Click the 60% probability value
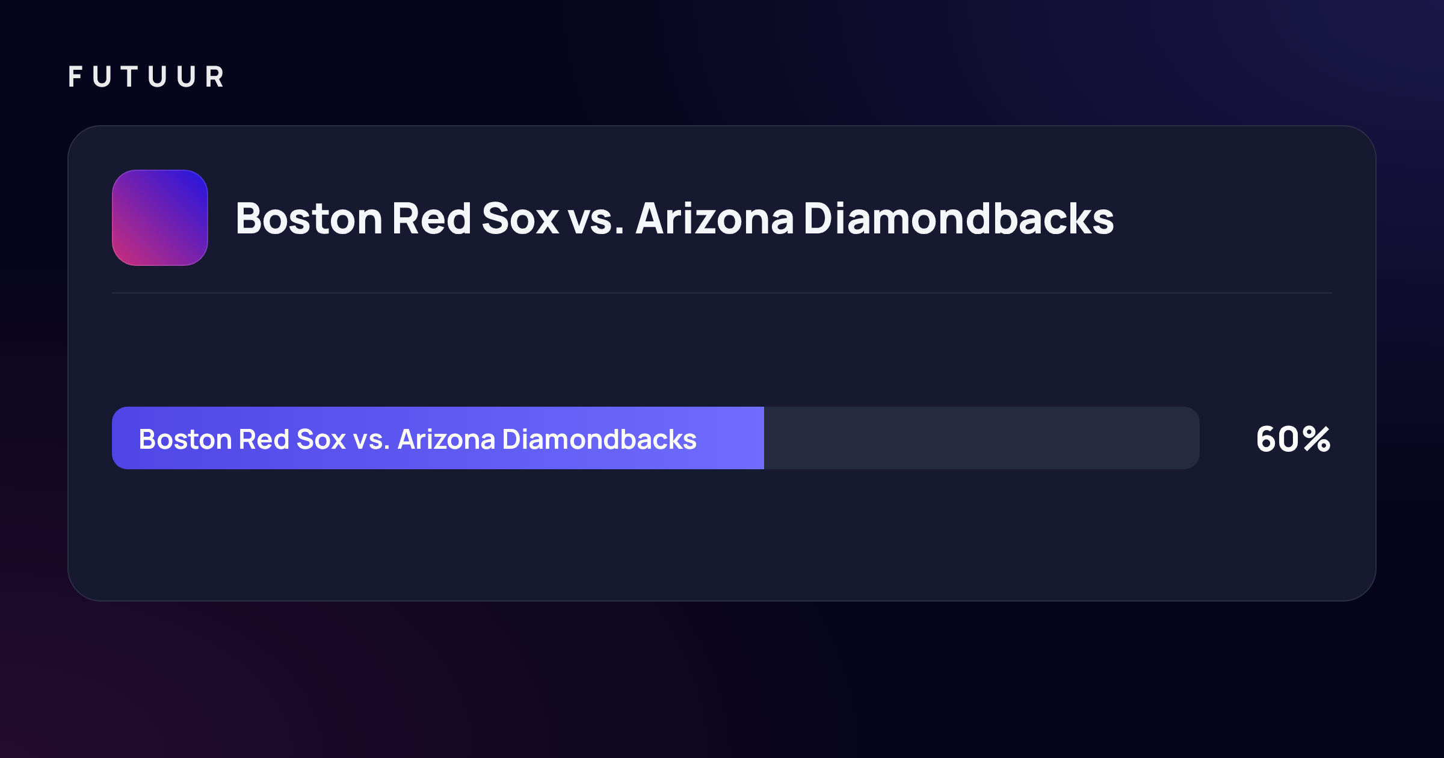This screenshot has height=758, width=1444. [1294, 439]
